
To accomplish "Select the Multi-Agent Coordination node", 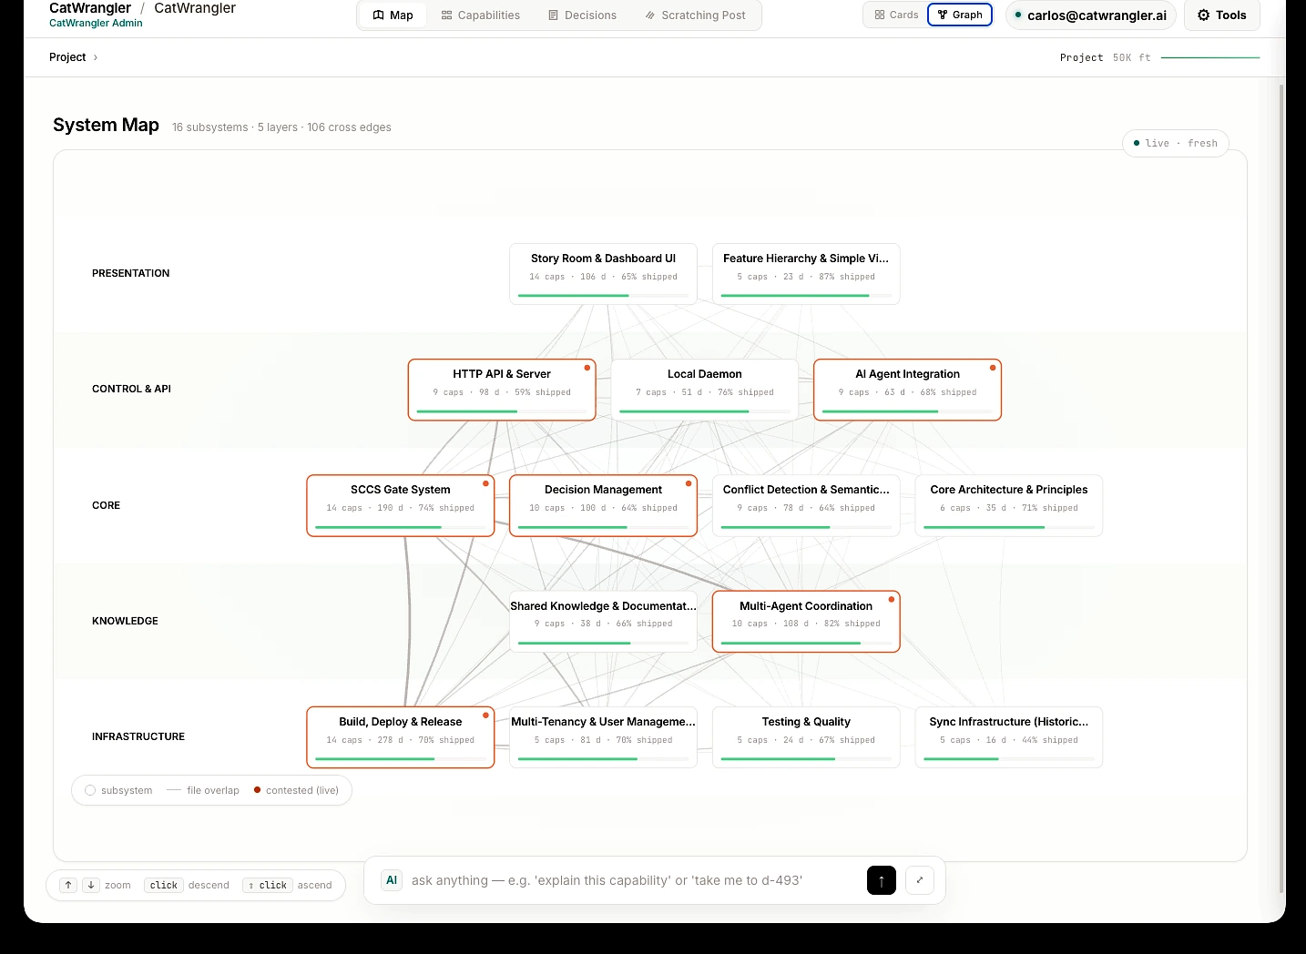I will [x=806, y=622].
